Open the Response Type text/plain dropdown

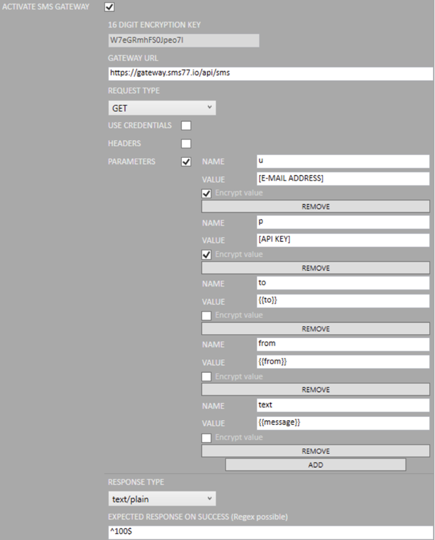coord(162,499)
